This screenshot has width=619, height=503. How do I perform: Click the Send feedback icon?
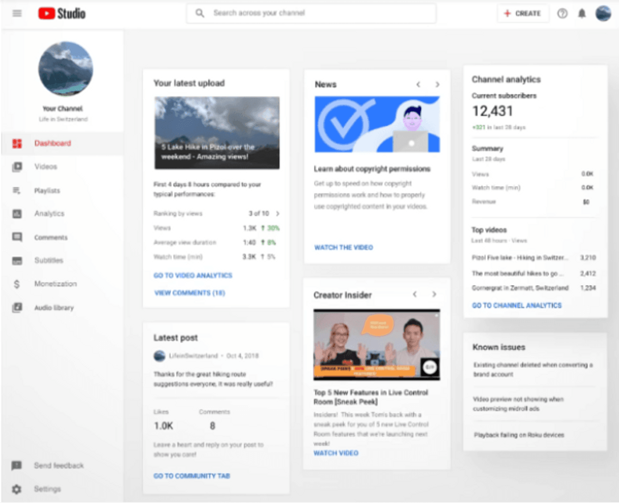point(17,465)
